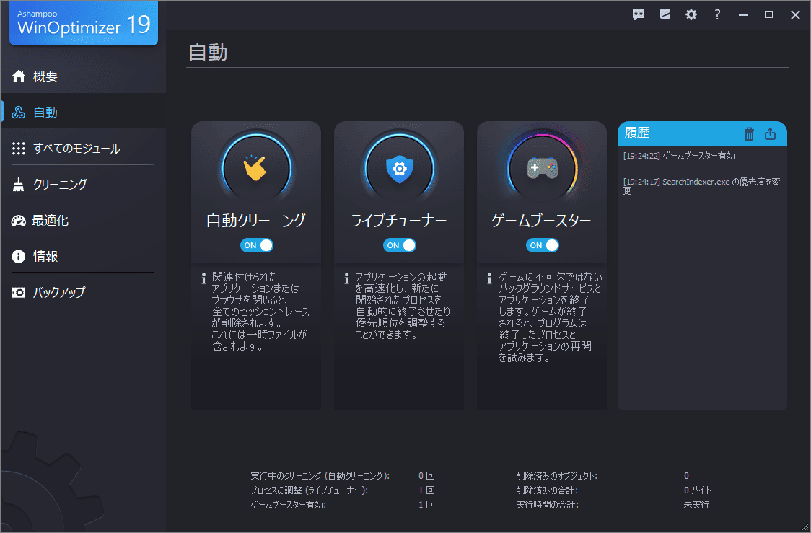Click the gauge icon for 最適化
The image size is (811, 533).
pos(19,221)
